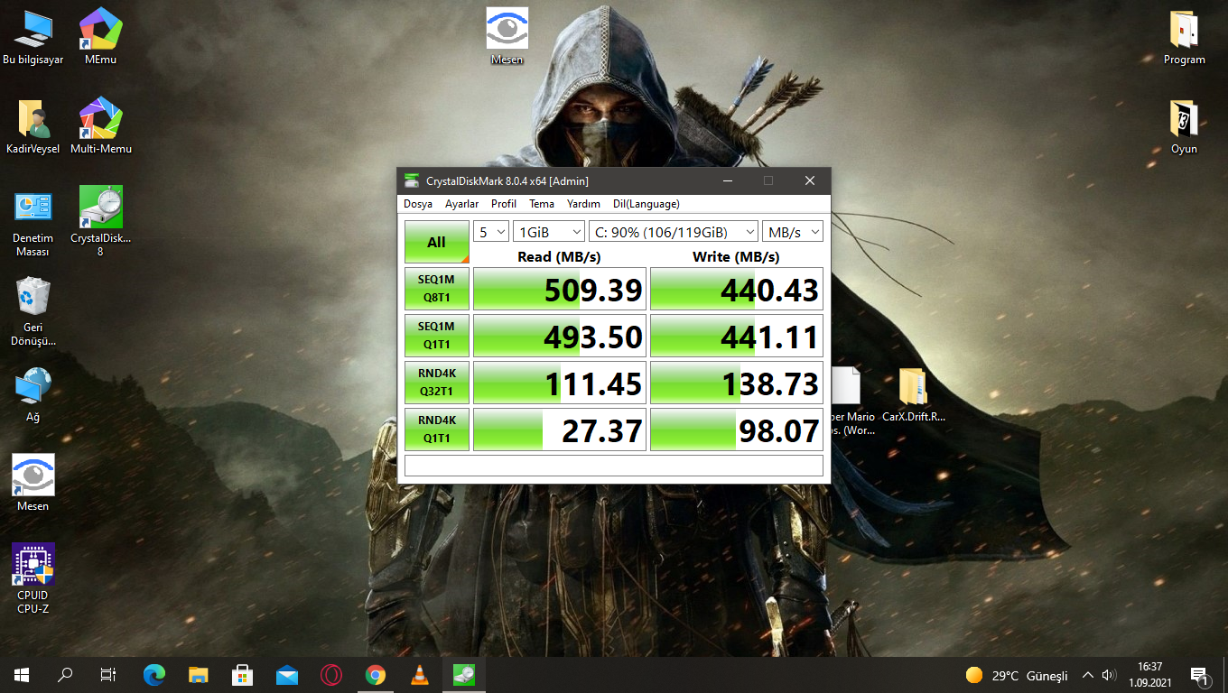This screenshot has height=693, width=1228.
Task: Open Program folder on desktop
Action: point(1184,38)
